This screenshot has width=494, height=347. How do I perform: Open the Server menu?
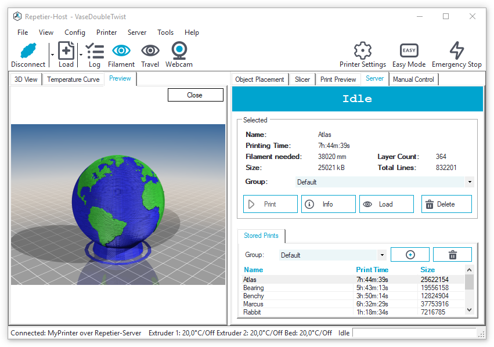point(137,32)
